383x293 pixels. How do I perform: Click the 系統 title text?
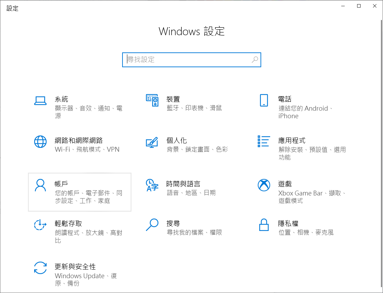coord(61,99)
